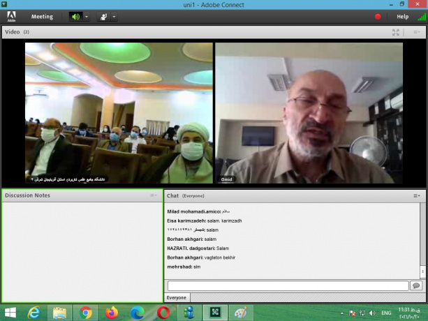Open Google Chrome from the taskbar
Viewport: 428px width, 321px height.
pyautogui.click(x=86, y=313)
